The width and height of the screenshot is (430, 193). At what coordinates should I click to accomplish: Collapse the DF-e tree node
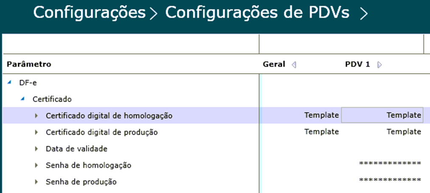pyautogui.click(x=10, y=83)
